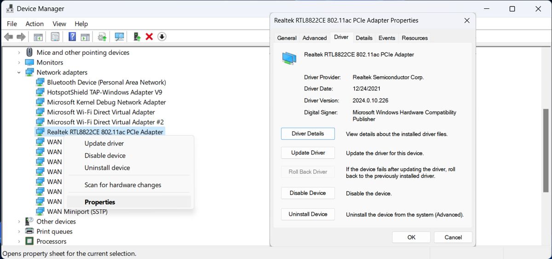Select Properties in the context menu
The height and width of the screenshot is (259, 552).
point(129,202)
